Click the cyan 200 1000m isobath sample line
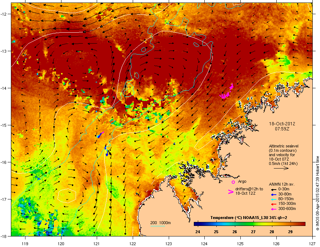Viewport: 320px width, 247px height. (x=158, y=226)
